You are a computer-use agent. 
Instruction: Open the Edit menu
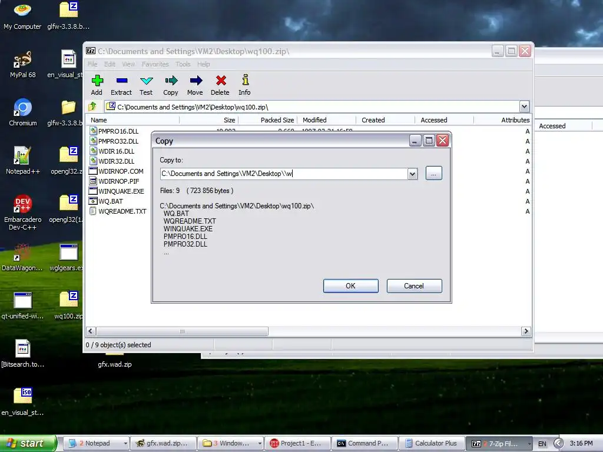(110, 64)
